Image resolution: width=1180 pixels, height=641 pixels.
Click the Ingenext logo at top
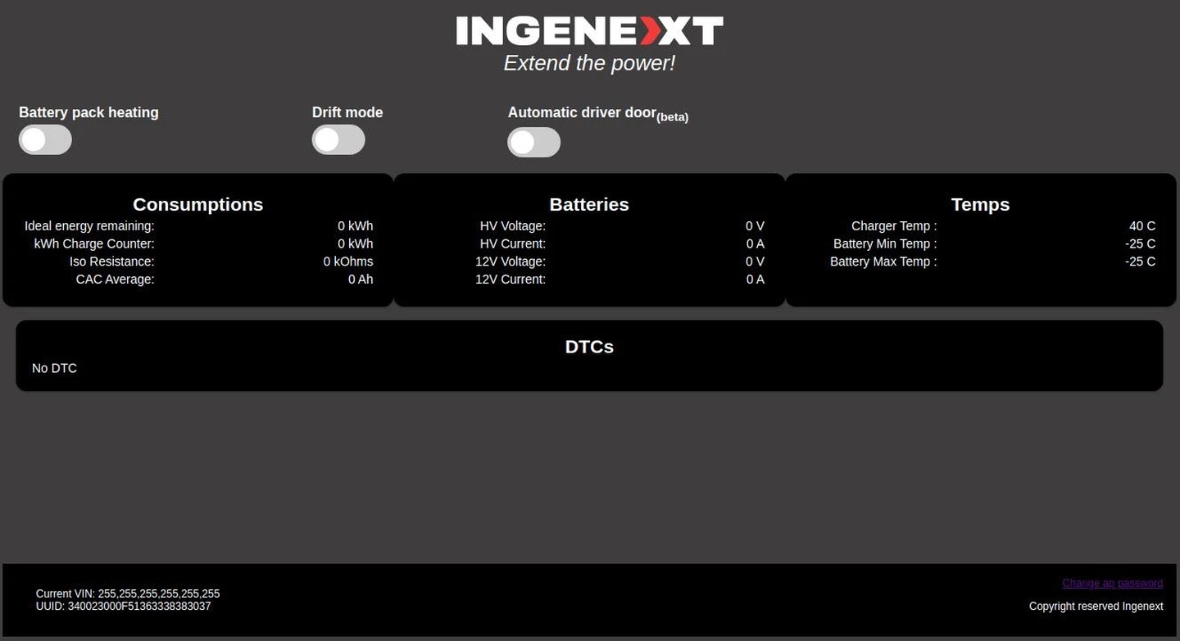(x=590, y=31)
